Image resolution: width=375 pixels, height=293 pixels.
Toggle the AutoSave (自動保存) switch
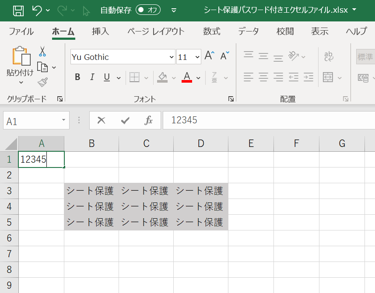[148, 10]
